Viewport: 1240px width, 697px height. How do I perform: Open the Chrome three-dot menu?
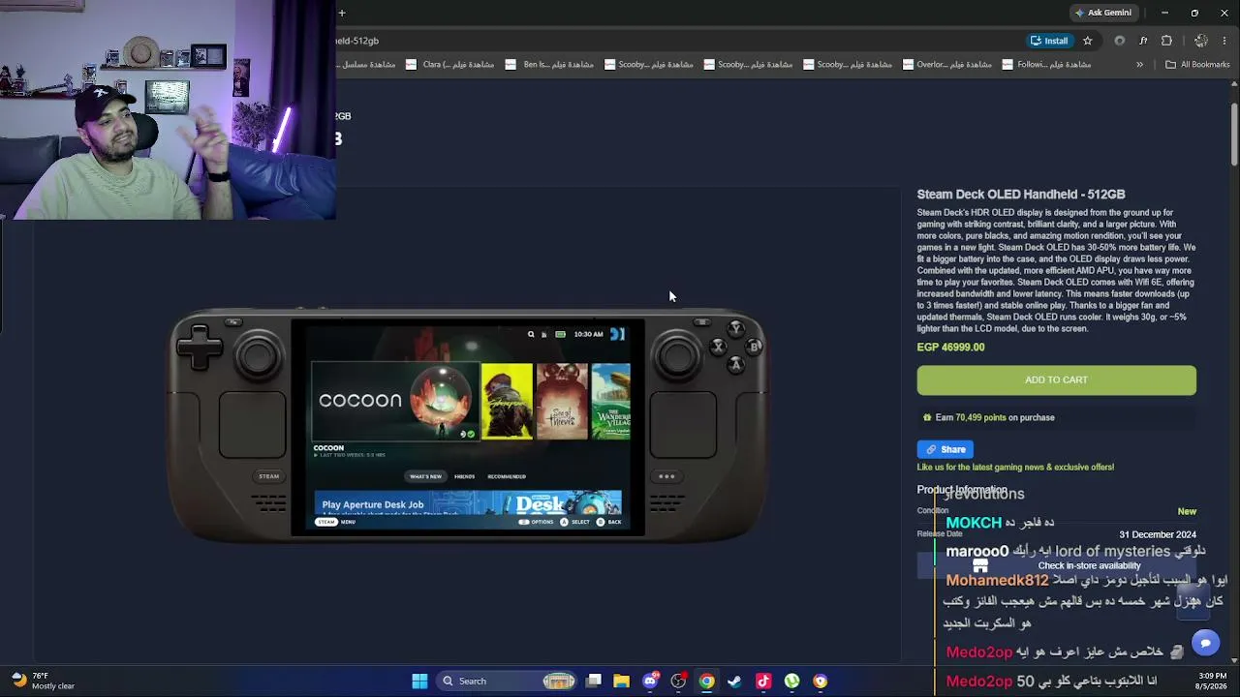(1224, 41)
